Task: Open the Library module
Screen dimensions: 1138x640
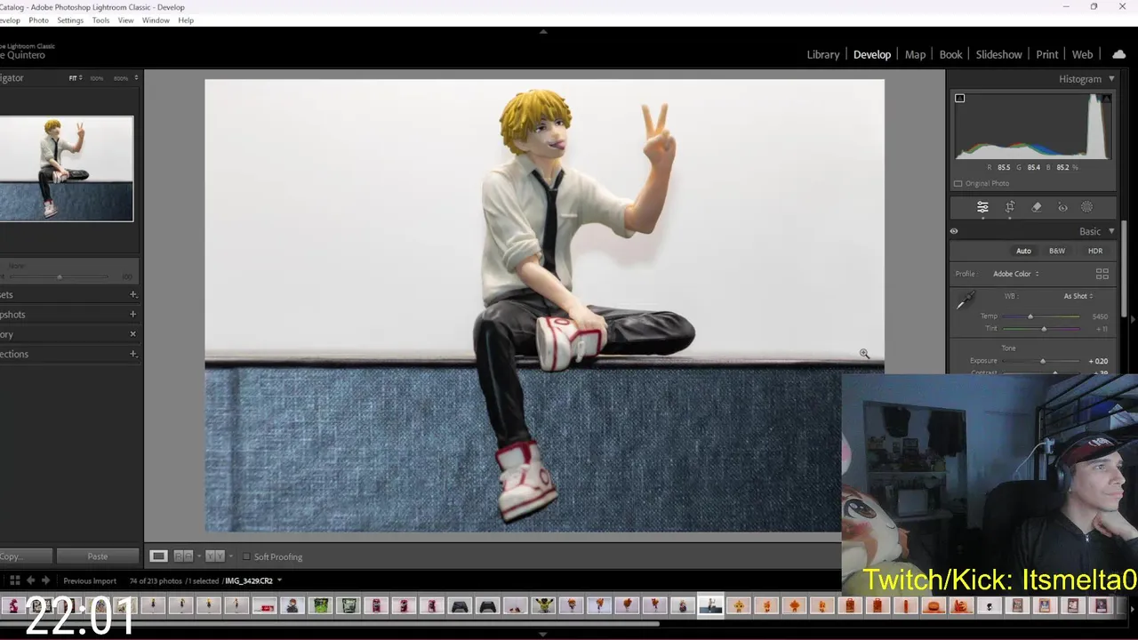Action: [822, 54]
